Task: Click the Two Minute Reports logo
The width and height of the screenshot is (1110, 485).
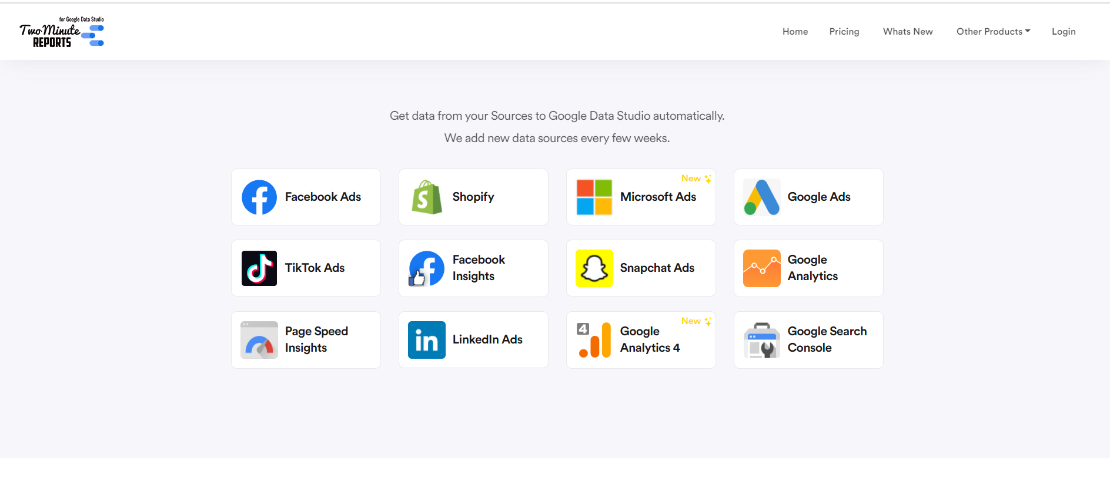Action: [62, 32]
